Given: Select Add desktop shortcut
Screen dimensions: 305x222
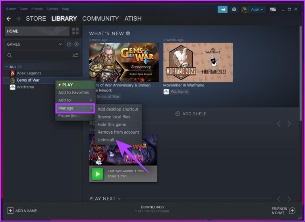Looking at the screenshot, I should (118, 109).
